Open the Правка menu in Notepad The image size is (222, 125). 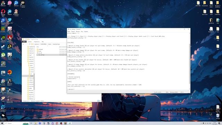(73, 32)
